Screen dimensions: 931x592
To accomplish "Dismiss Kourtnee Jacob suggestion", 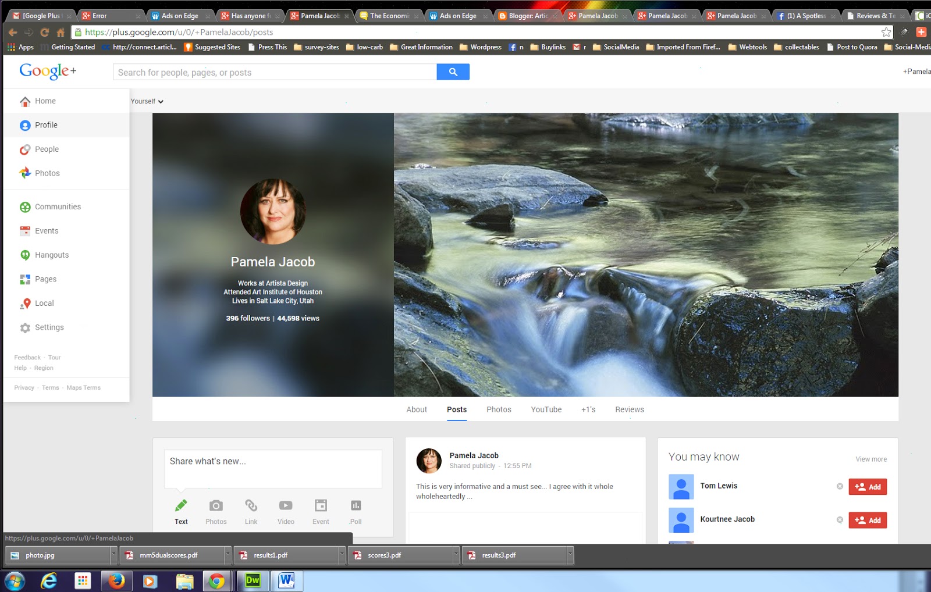I will (x=840, y=520).
